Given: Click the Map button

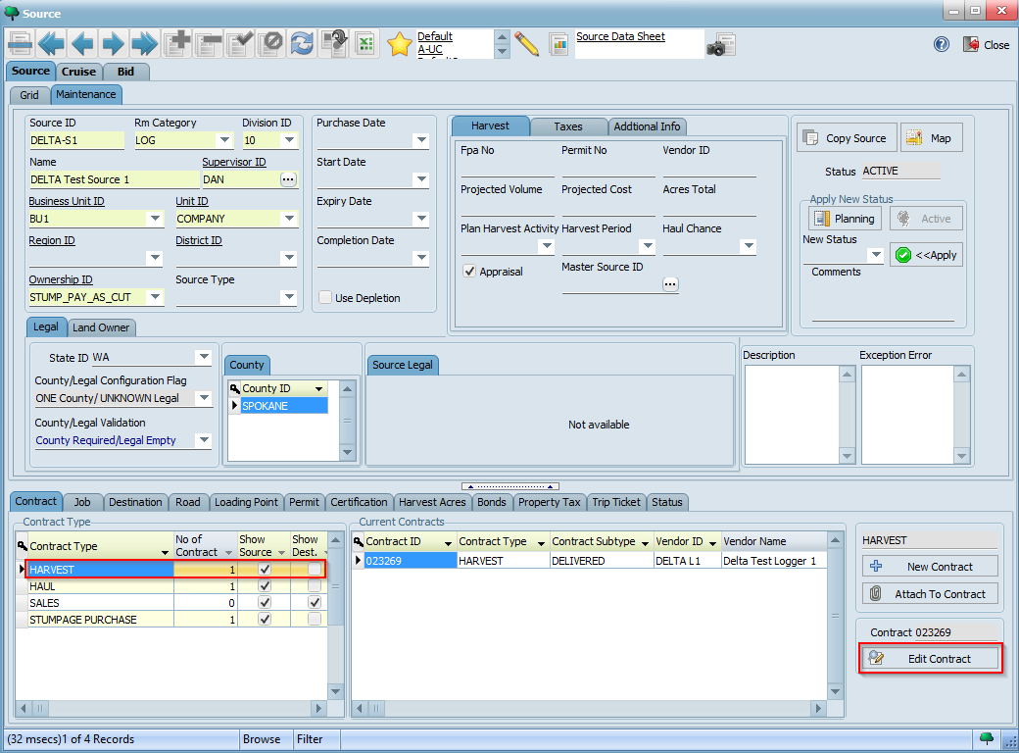Looking at the screenshot, I should [931, 138].
